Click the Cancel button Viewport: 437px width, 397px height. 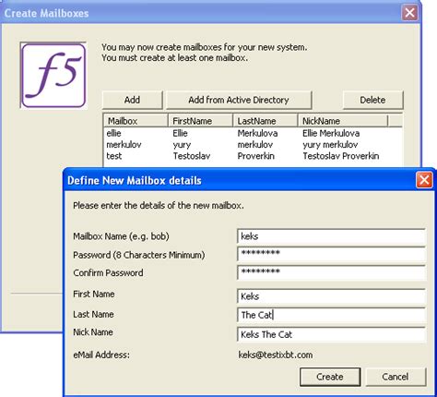coord(396,377)
